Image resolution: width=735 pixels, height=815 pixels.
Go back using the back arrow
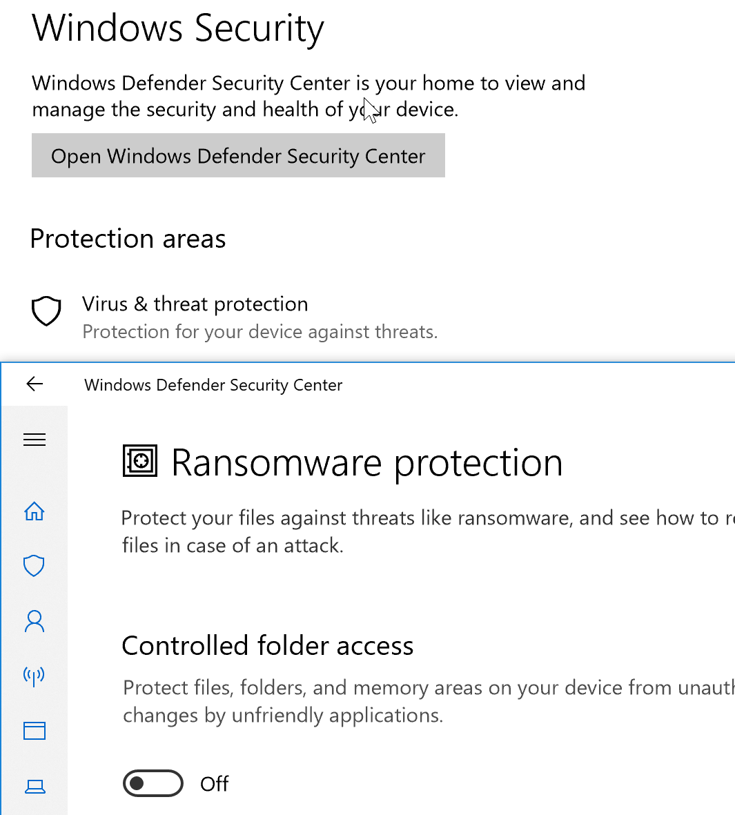click(35, 384)
